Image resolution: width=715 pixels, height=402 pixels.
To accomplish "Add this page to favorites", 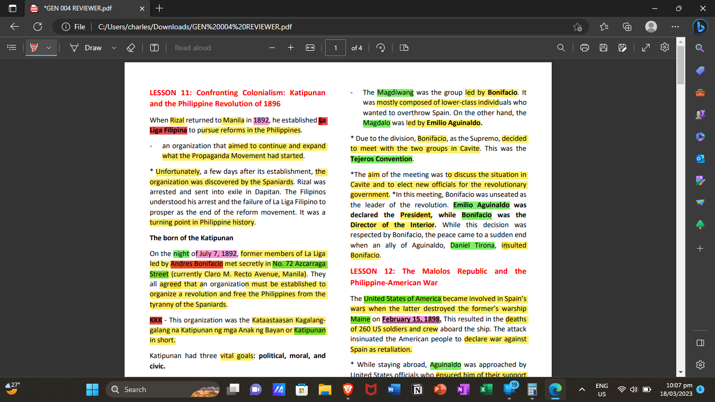I will (x=577, y=27).
